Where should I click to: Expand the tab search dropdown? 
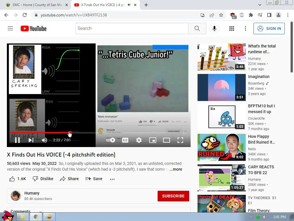[x=260, y=5]
